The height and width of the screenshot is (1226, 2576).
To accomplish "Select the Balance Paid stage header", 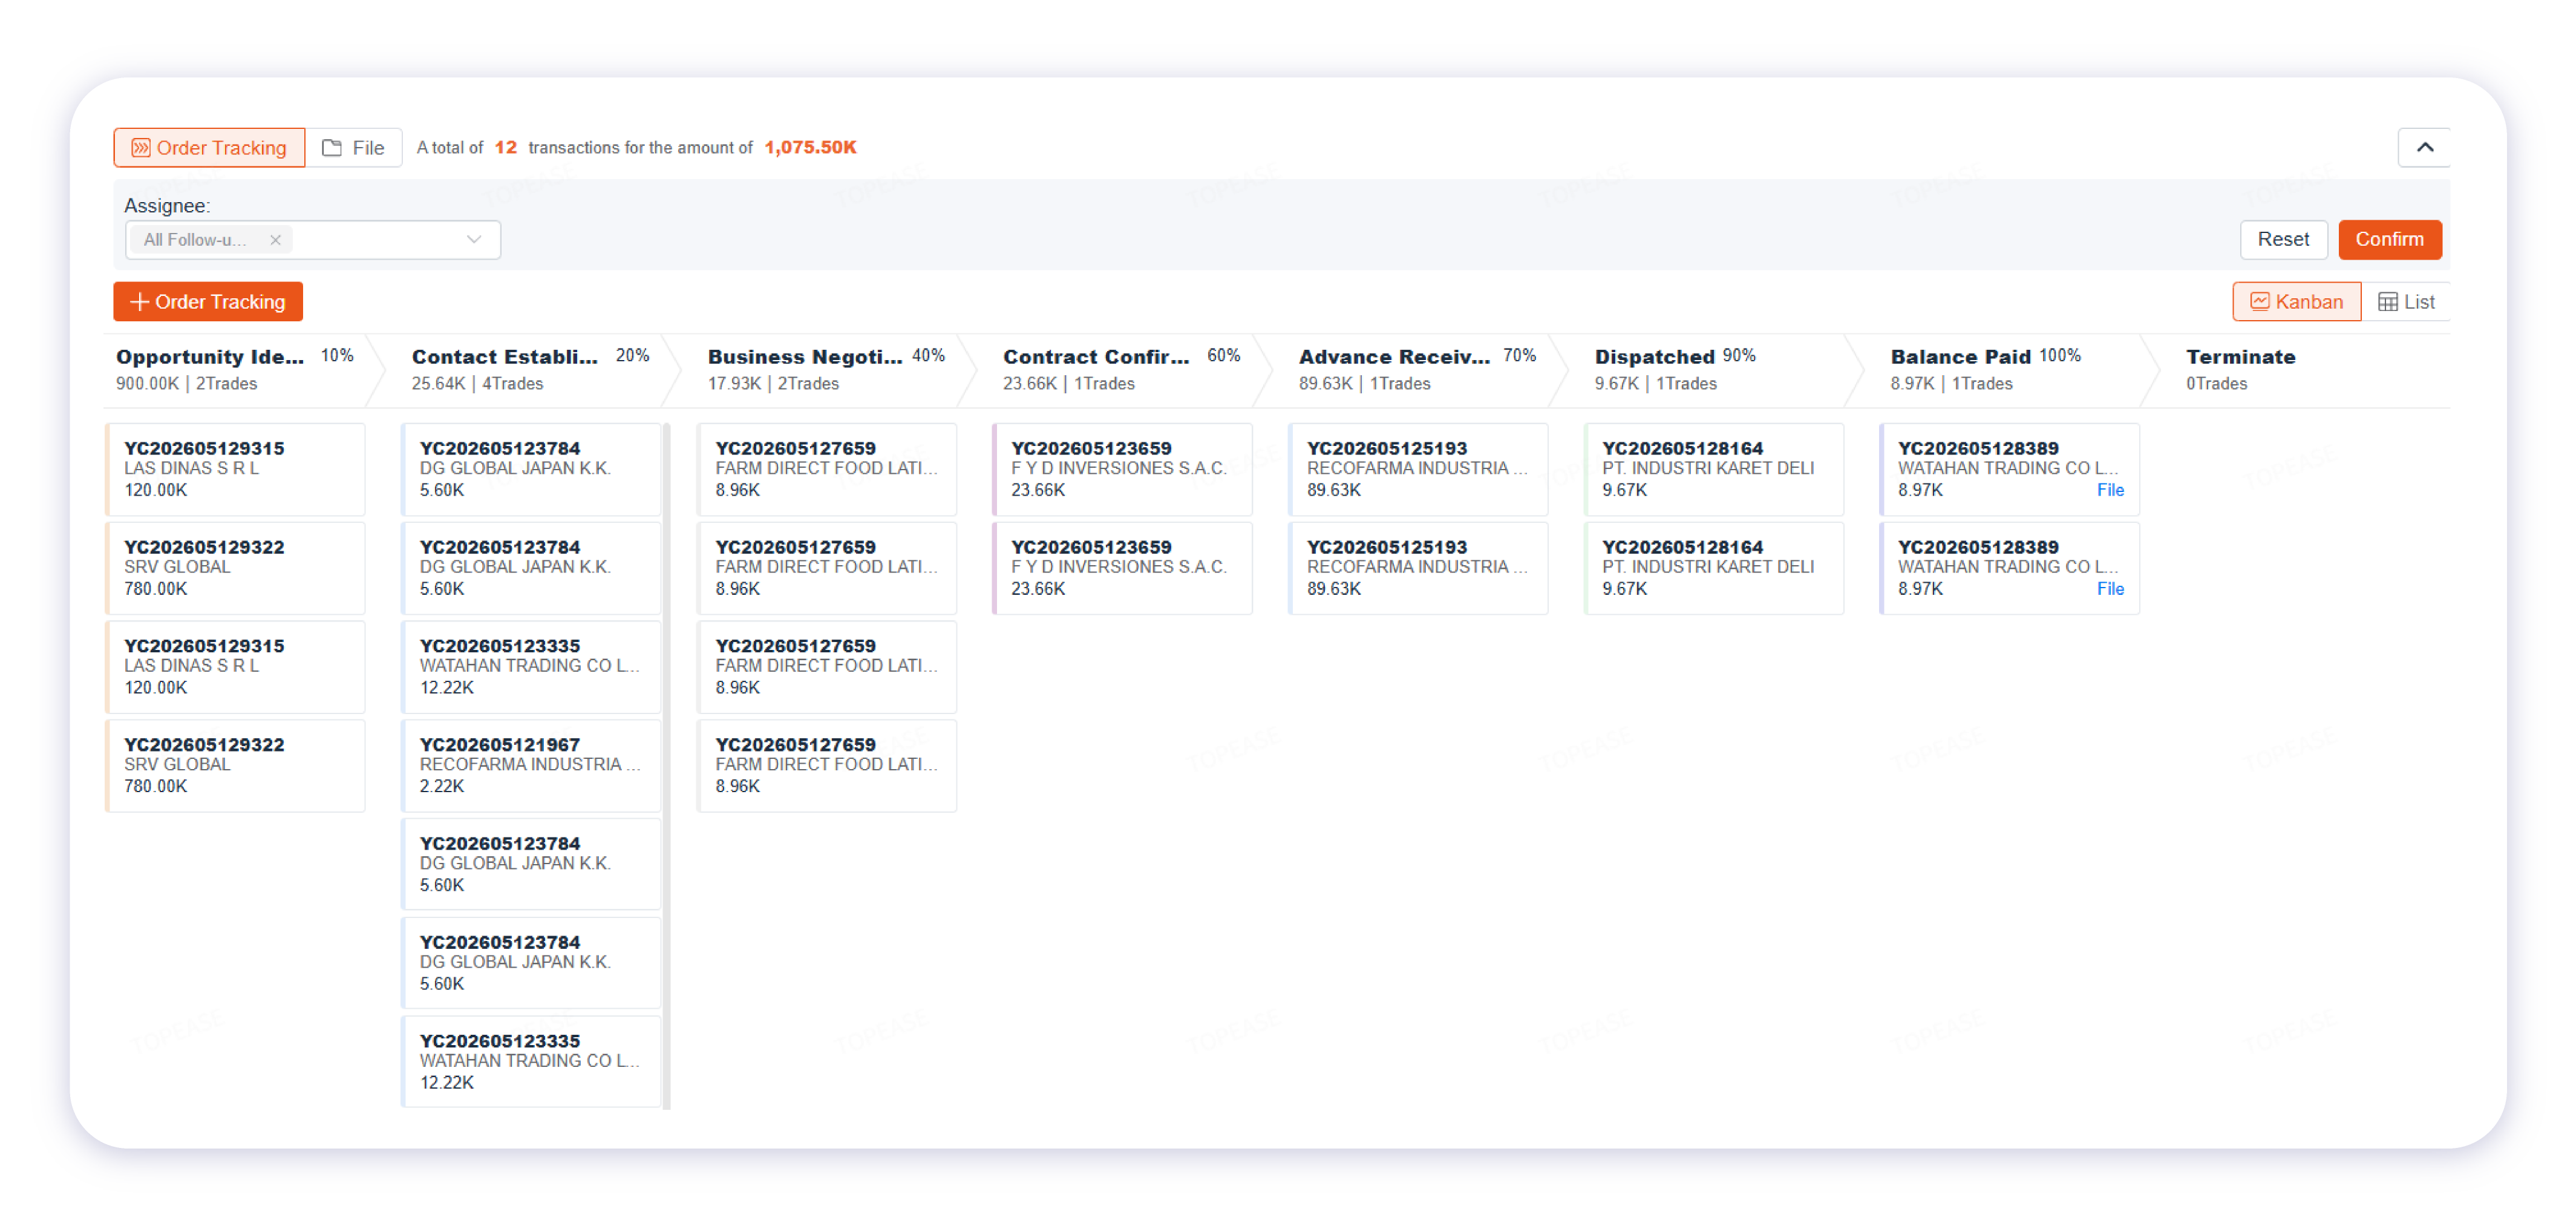I will pos(2011,370).
